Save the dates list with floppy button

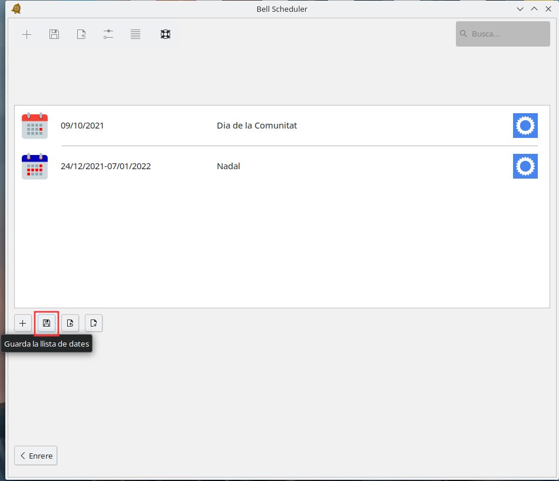(x=47, y=323)
